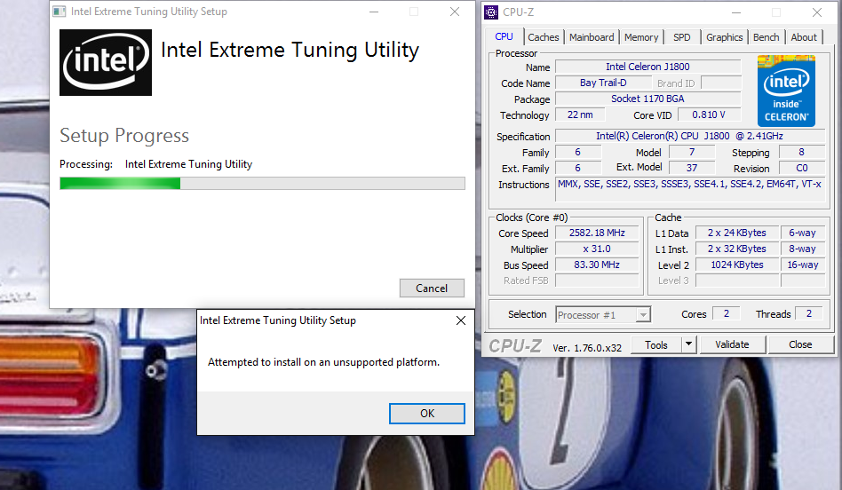This screenshot has width=842, height=490.
Task: Click the Intel logo in the setup window
Action: coord(105,63)
